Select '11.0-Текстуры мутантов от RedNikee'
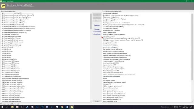The height and width of the screenshot is (109, 194). coord(12,84)
